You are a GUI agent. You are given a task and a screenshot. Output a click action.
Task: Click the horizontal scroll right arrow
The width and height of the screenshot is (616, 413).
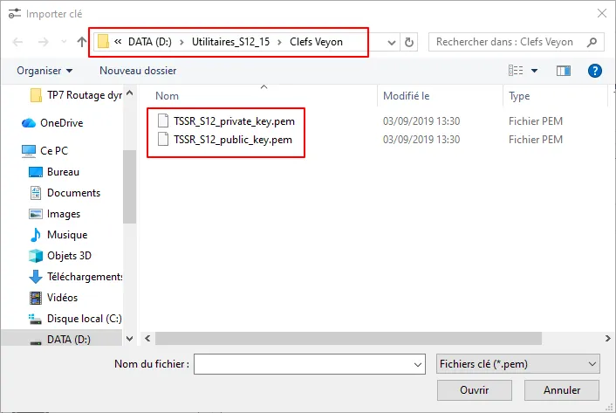(x=608, y=338)
